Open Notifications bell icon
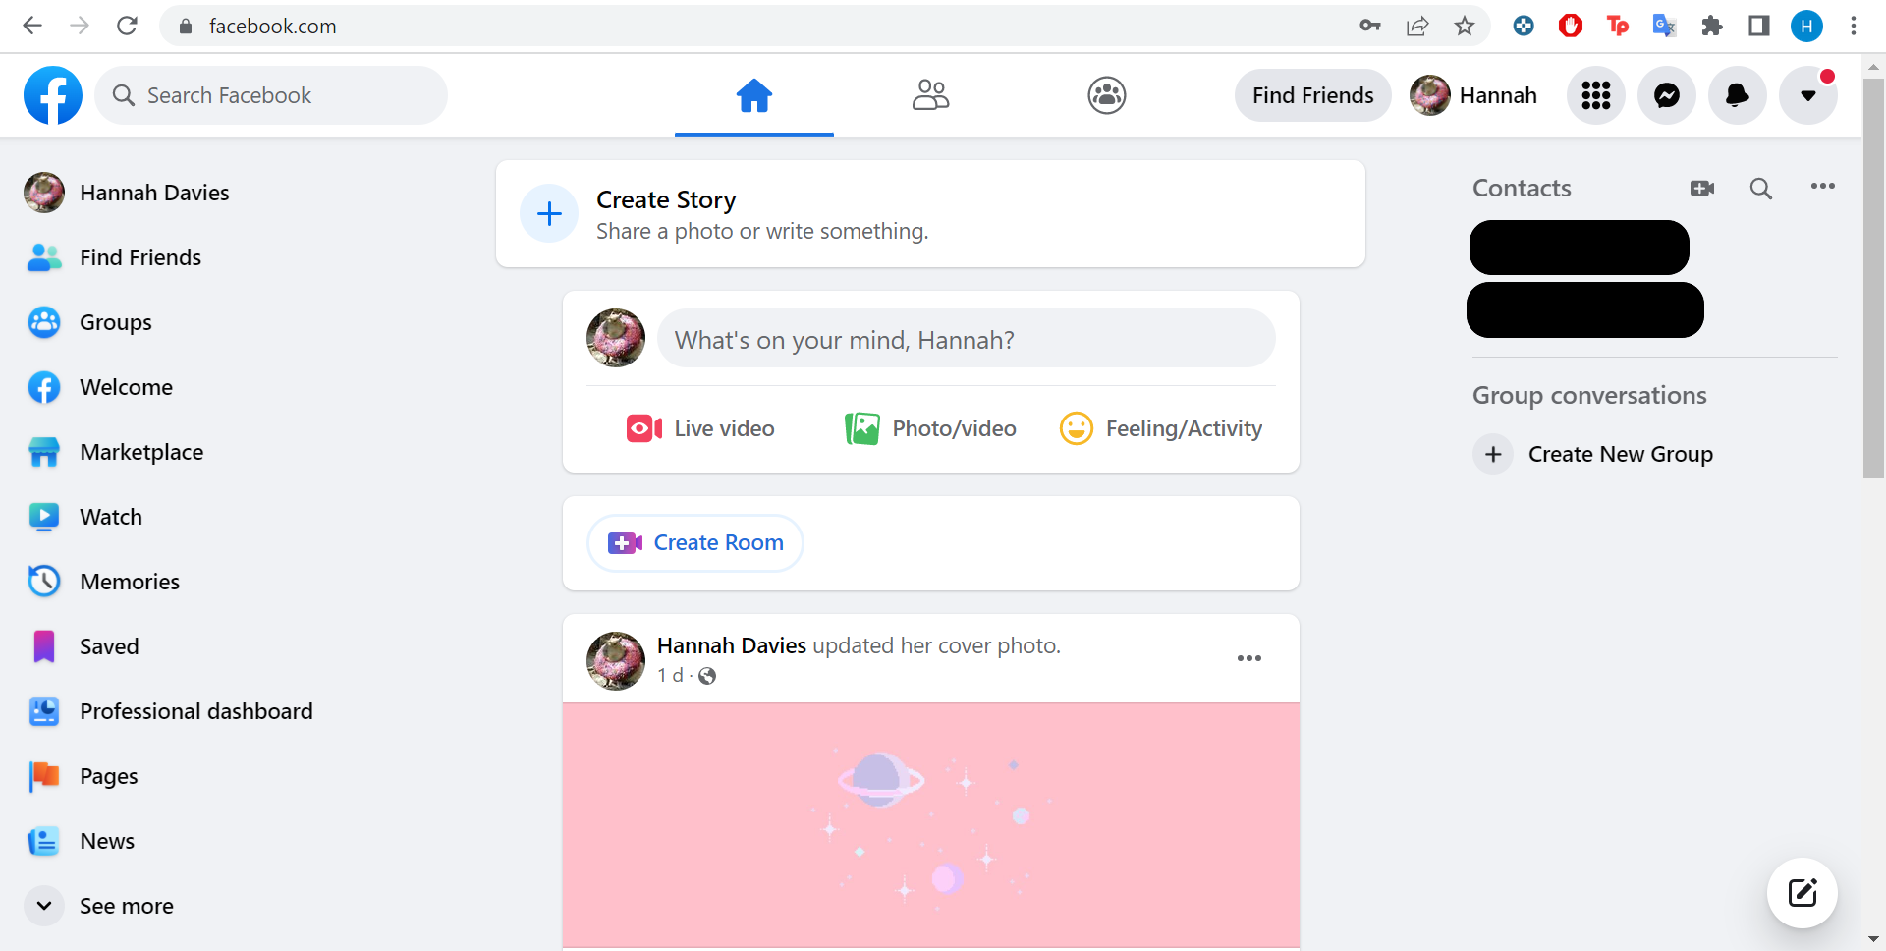Screen dimensions: 1886x951 1738,95
